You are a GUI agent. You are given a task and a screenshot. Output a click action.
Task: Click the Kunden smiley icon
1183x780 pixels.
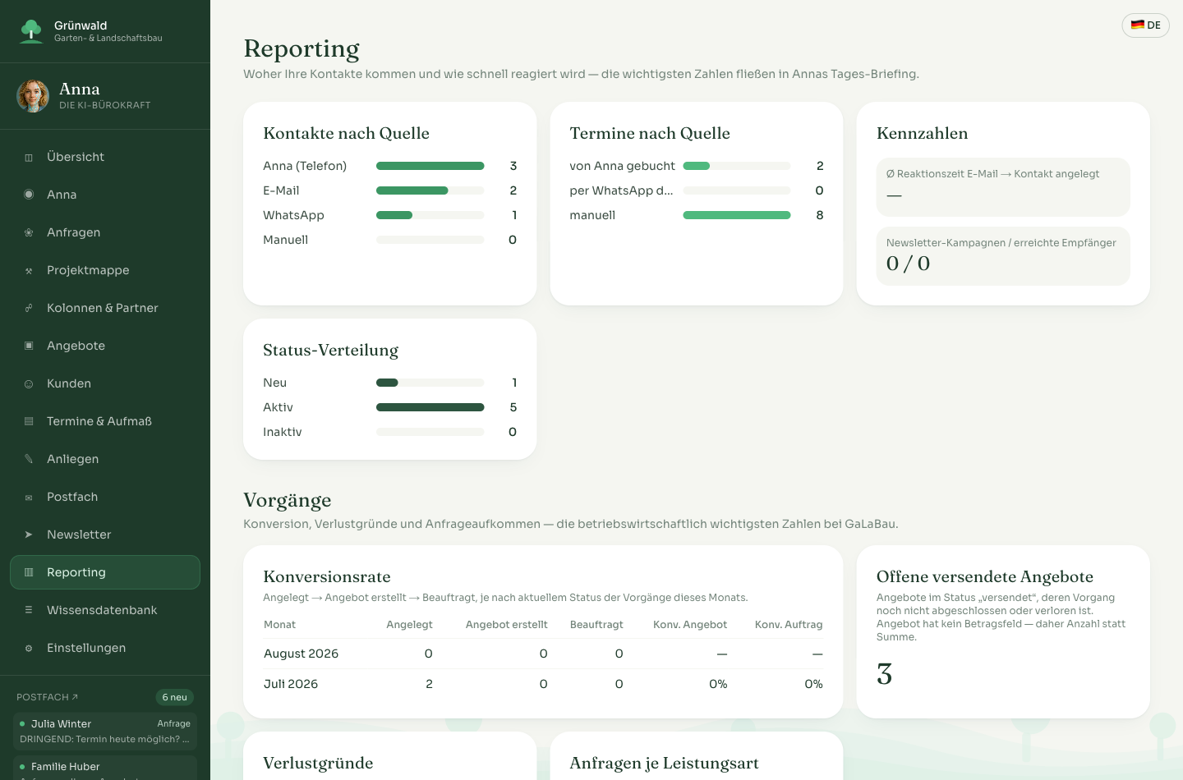tap(29, 383)
